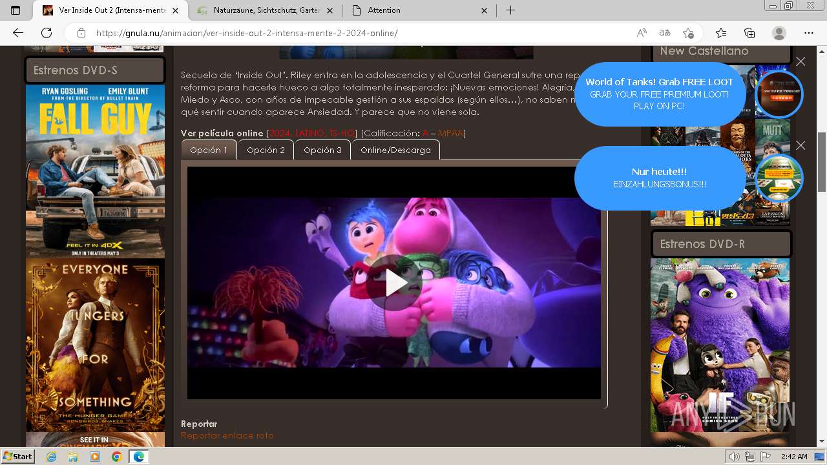The width and height of the screenshot is (827, 465).
Task: Open the translate page option
Action: [664, 33]
